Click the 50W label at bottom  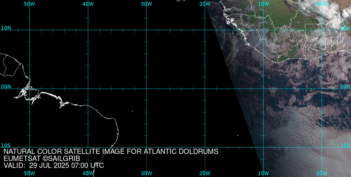coord(29,174)
